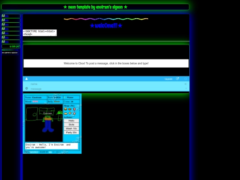Click the pet Name: Enoiram cell
The height and width of the screenshot is (180, 240).
coord(36,97)
